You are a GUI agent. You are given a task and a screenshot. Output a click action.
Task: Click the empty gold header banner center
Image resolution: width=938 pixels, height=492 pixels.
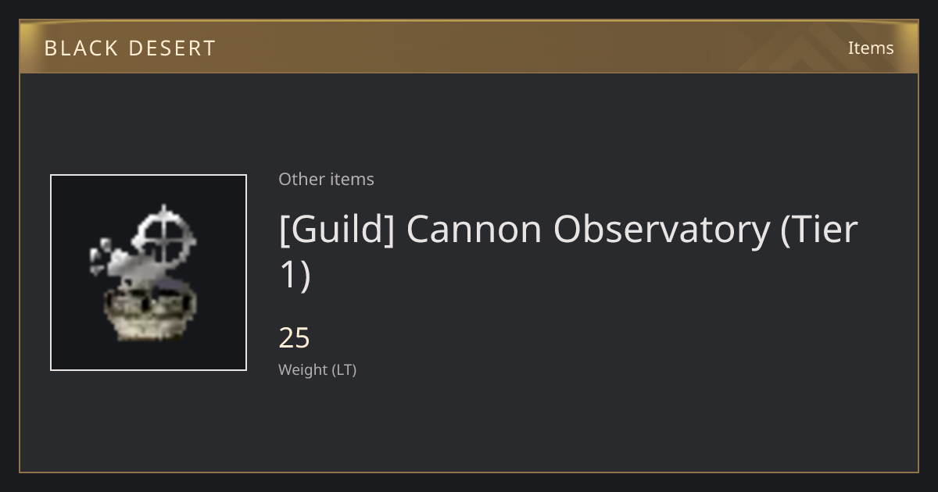click(469, 48)
